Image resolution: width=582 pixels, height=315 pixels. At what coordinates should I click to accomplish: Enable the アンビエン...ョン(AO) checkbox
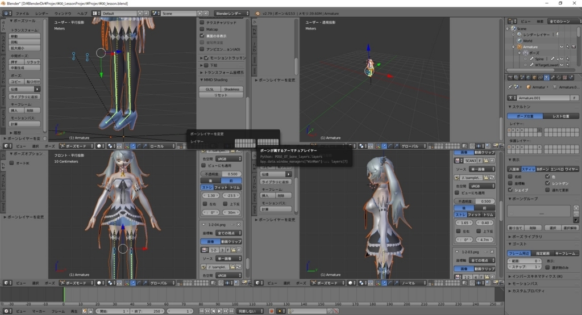[x=202, y=49]
